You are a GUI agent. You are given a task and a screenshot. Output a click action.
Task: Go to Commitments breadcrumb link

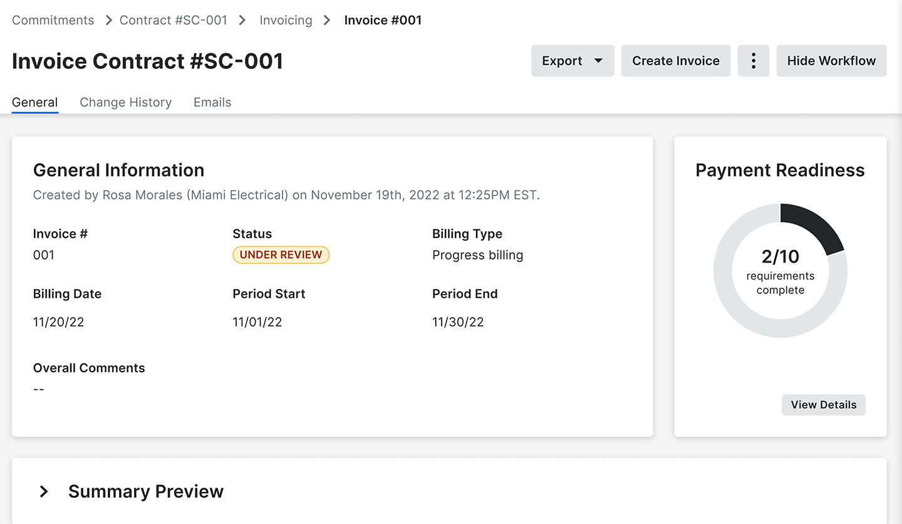pyautogui.click(x=53, y=20)
